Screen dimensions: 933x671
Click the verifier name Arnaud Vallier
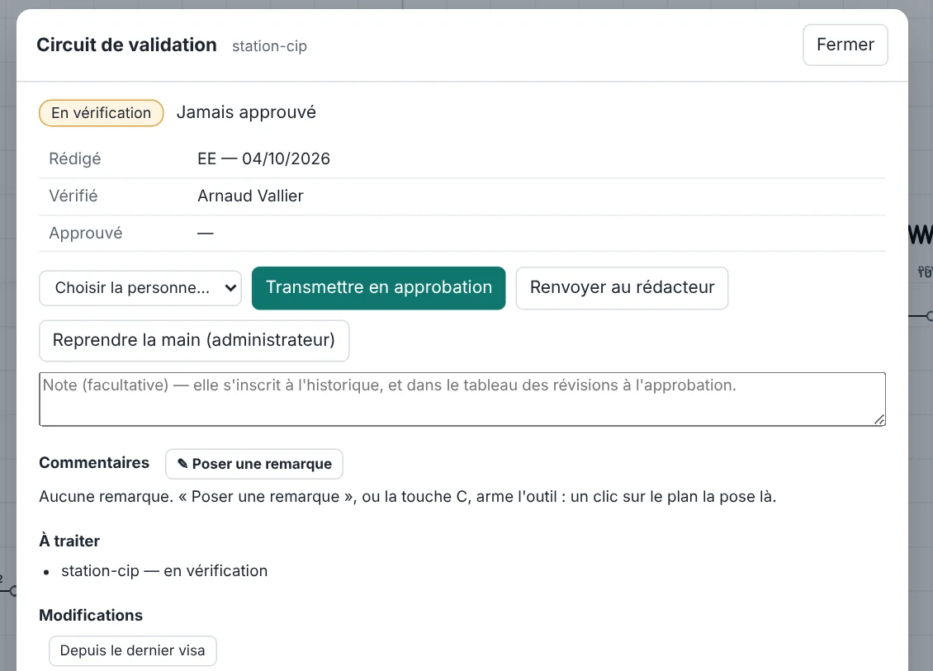[250, 196]
